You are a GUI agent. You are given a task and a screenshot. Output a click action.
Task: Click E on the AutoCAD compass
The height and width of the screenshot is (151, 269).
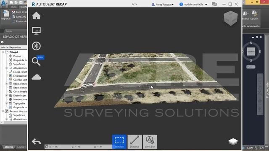click(x=260, y=52)
